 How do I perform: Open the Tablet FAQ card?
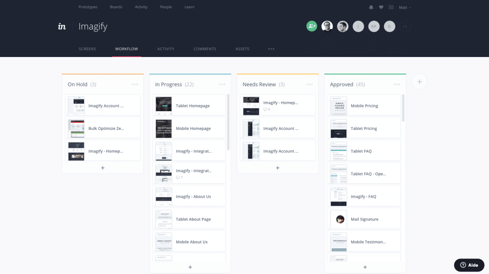pyautogui.click(x=364, y=151)
